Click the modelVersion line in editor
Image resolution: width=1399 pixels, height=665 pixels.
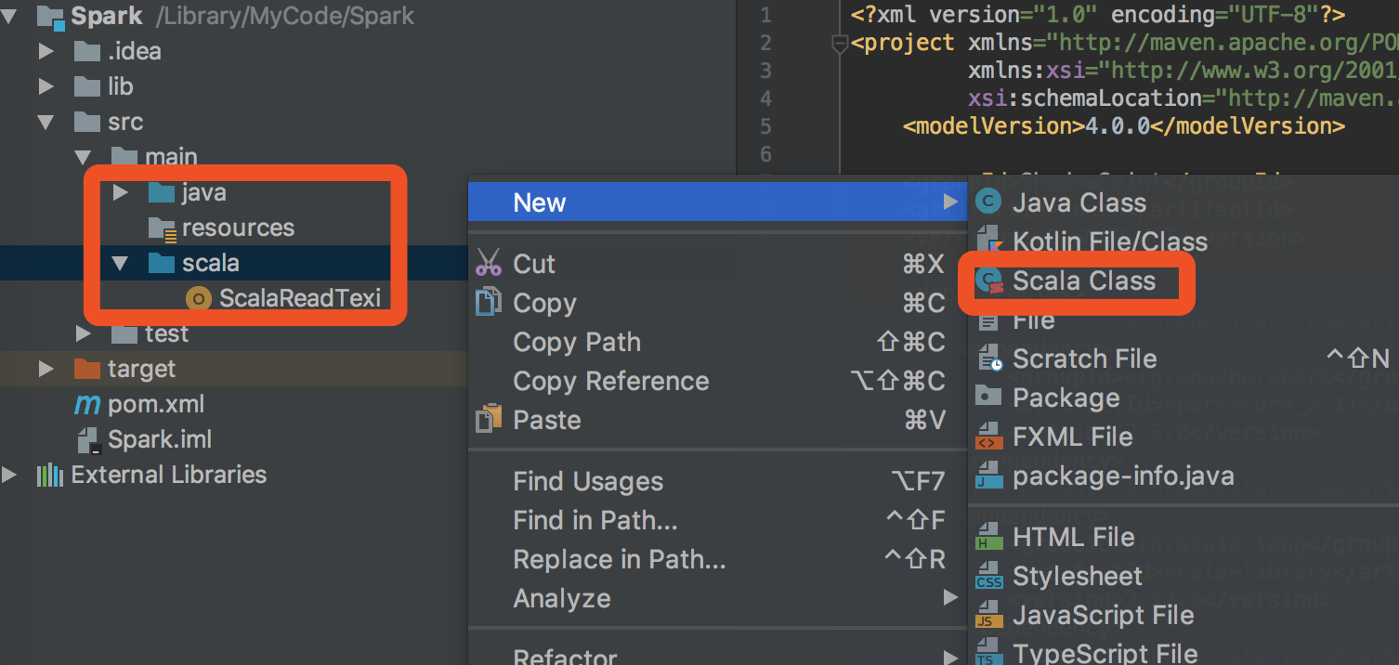(1123, 125)
